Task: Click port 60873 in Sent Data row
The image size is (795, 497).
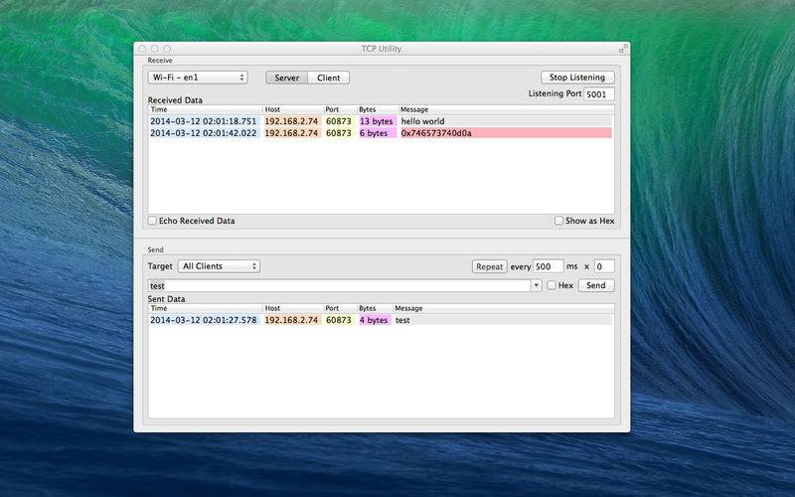Action: 339,320
